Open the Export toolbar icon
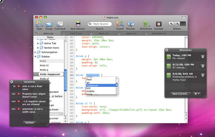 [120, 24]
